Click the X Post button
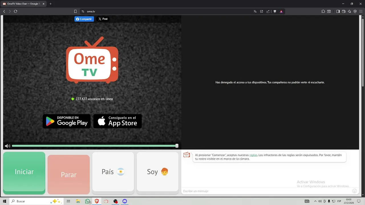 tap(103, 19)
